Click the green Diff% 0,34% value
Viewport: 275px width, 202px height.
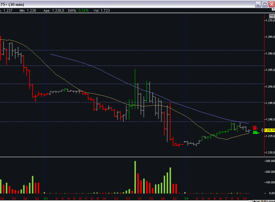pos(83,11)
